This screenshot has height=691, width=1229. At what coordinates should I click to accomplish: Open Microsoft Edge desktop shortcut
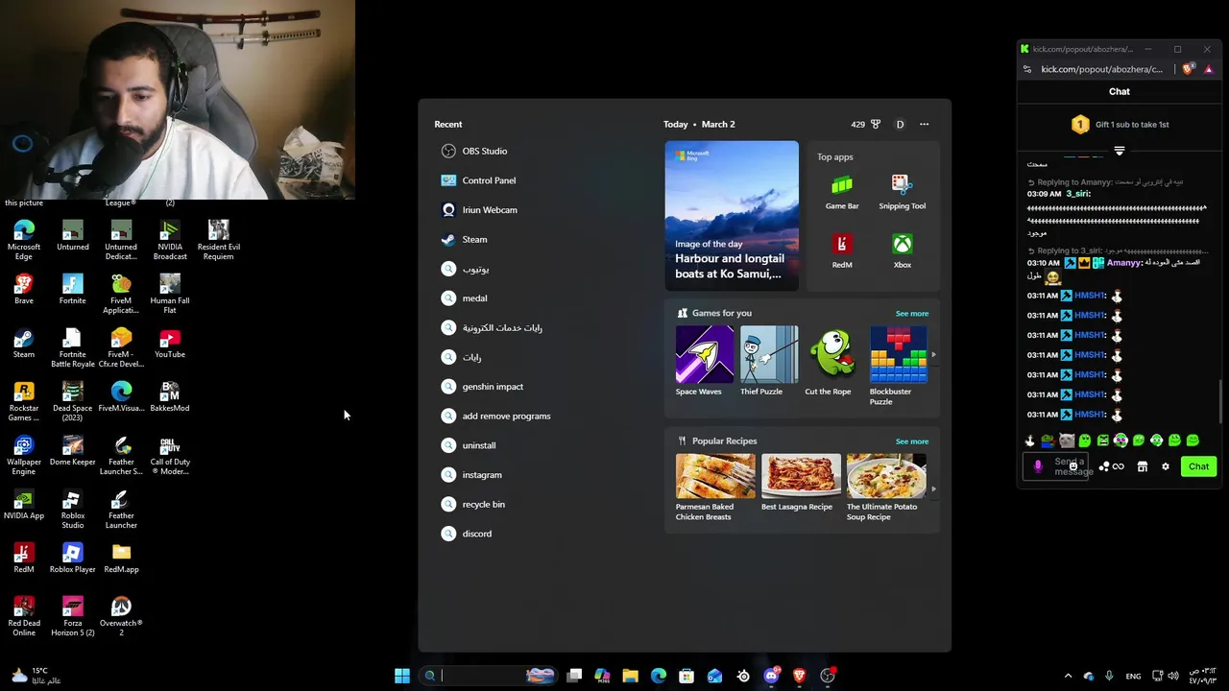click(x=24, y=240)
